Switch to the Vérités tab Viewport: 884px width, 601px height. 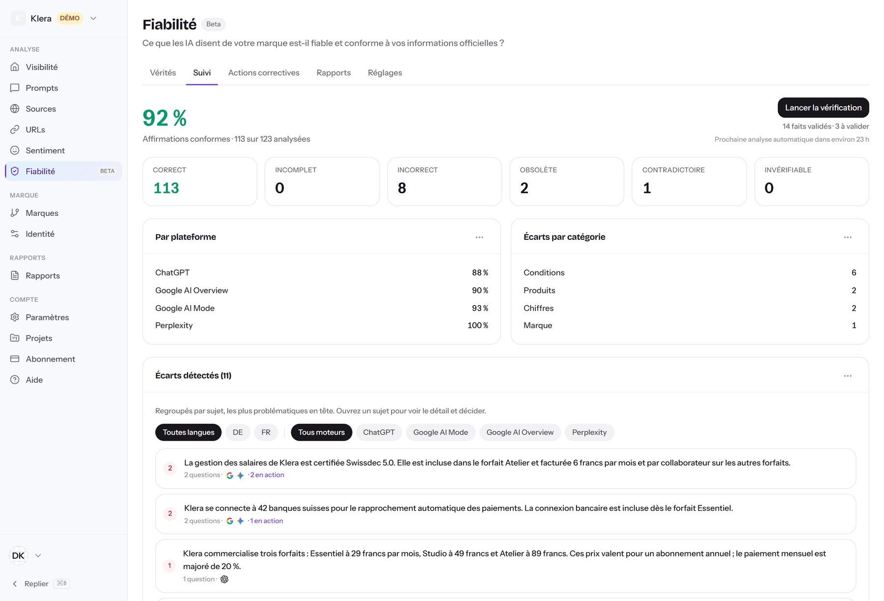163,73
